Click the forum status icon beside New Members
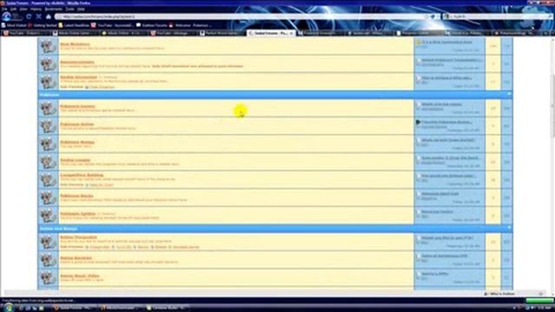Screen dimensions: 555x312 (x=49, y=46)
